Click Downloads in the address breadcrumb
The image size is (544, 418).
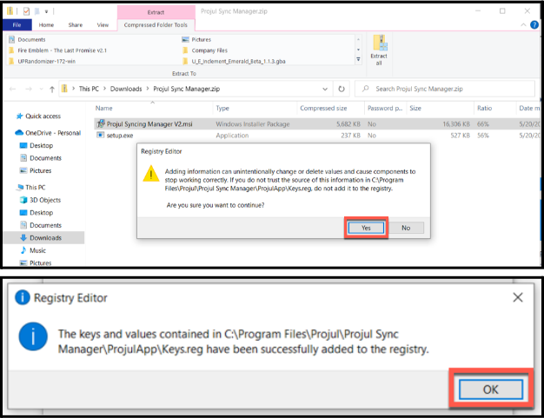coord(126,89)
